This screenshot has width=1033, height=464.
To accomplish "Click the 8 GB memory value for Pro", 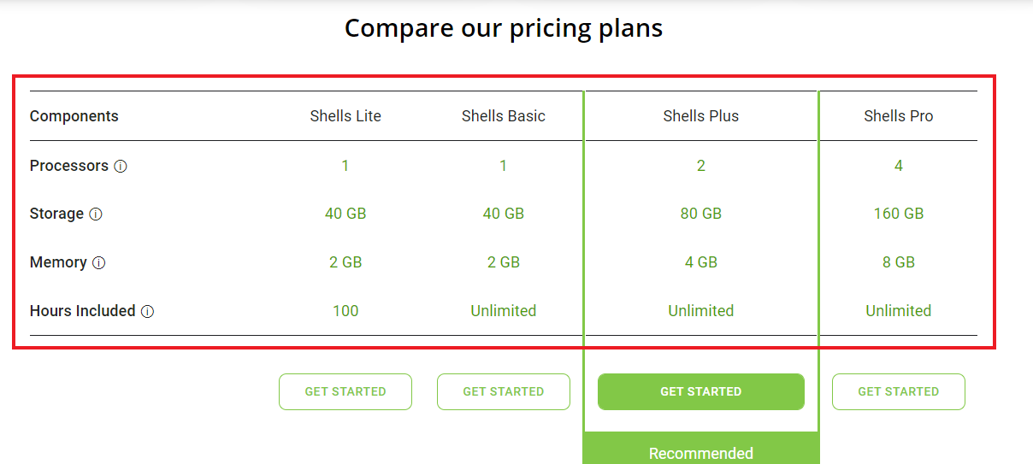I will tap(898, 262).
